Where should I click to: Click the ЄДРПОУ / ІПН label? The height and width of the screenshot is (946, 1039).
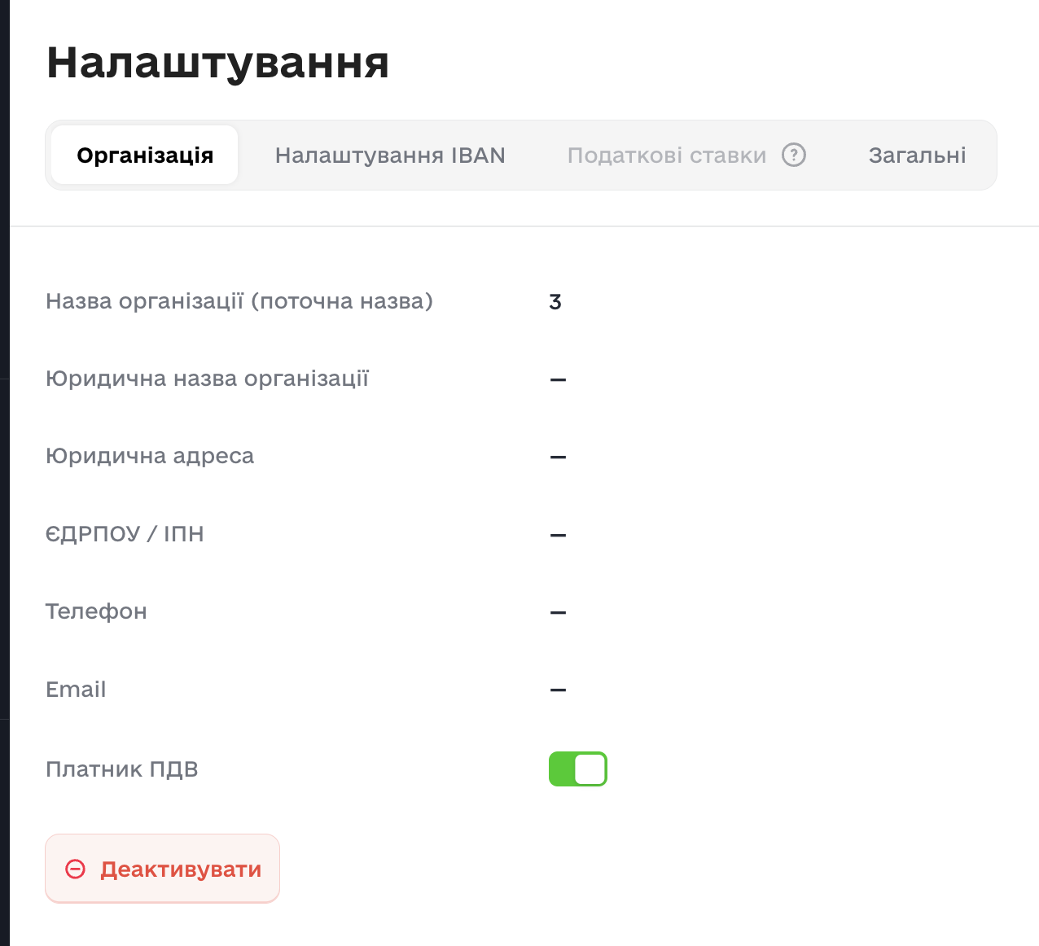125,534
